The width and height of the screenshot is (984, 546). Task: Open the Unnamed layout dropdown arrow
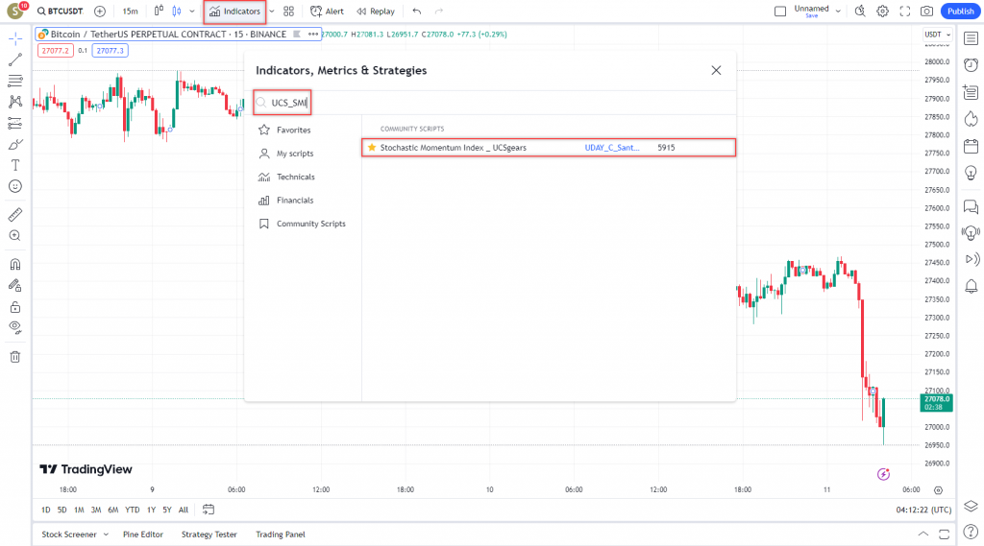point(838,12)
